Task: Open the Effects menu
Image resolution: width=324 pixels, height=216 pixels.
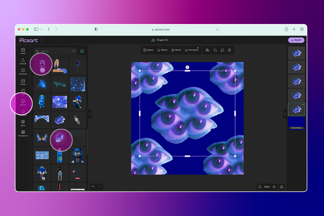Action: (x=162, y=50)
